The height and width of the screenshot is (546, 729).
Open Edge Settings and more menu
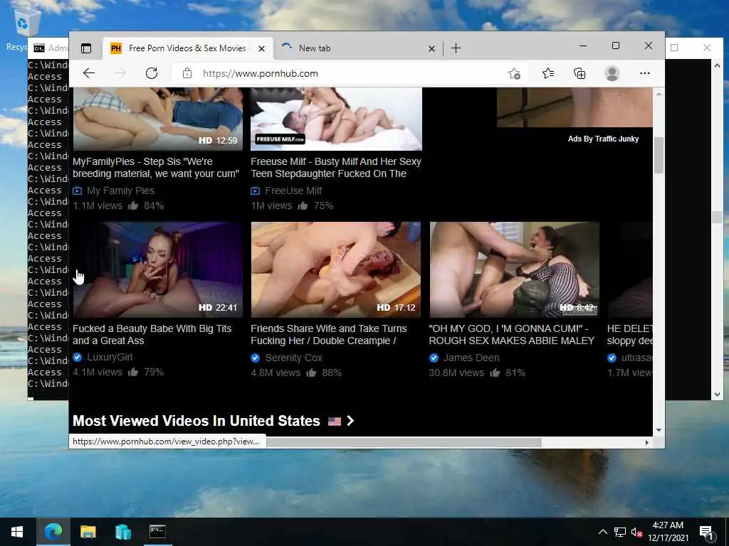(x=644, y=73)
